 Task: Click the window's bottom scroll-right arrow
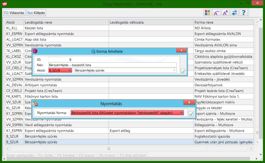point(256,159)
